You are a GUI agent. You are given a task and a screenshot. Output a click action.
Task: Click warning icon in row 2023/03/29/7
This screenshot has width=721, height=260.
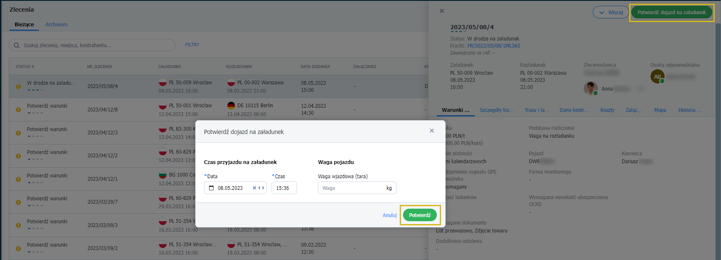[x=18, y=202]
